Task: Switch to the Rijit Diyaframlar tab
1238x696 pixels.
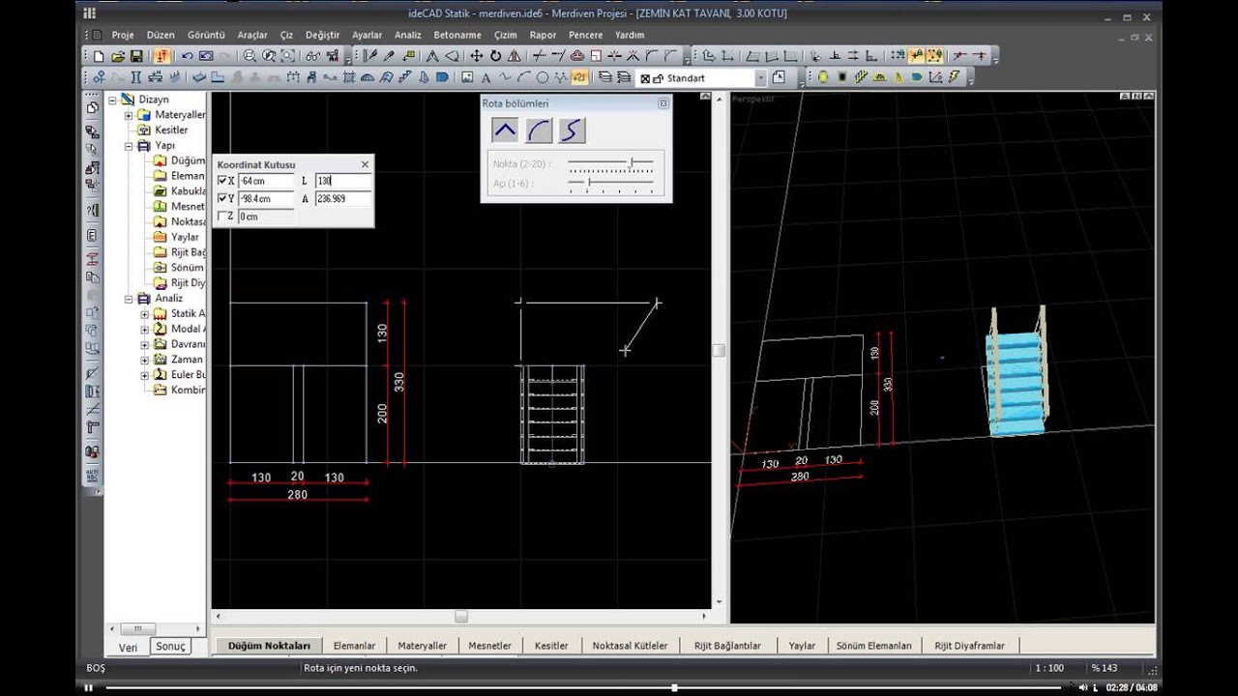Action: coord(969,646)
